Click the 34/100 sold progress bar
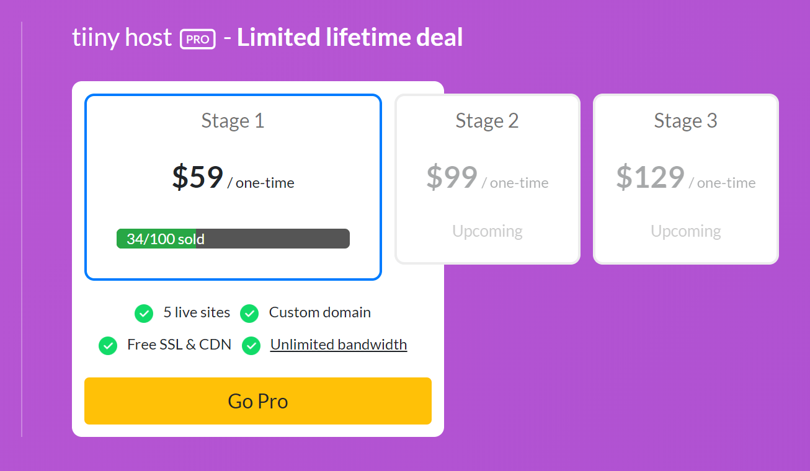This screenshot has width=810, height=471. tap(233, 239)
